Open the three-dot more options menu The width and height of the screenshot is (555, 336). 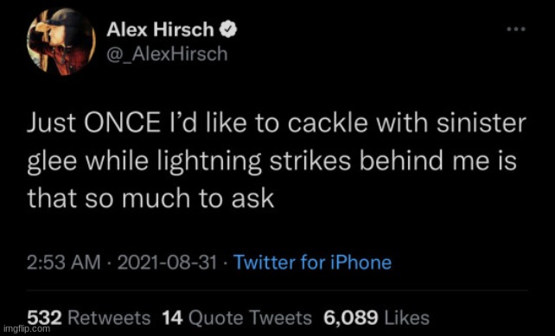click(516, 29)
